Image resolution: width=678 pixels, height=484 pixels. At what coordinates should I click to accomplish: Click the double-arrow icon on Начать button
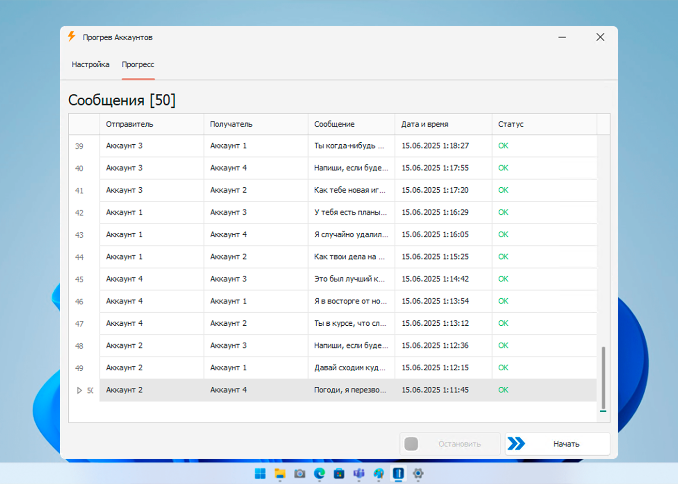(x=516, y=443)
